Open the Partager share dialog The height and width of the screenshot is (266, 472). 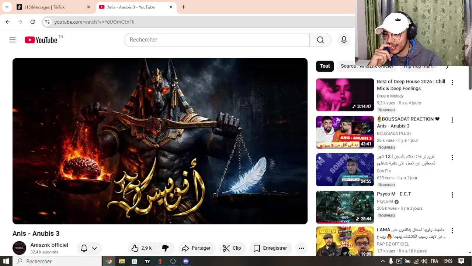(196, 248)
